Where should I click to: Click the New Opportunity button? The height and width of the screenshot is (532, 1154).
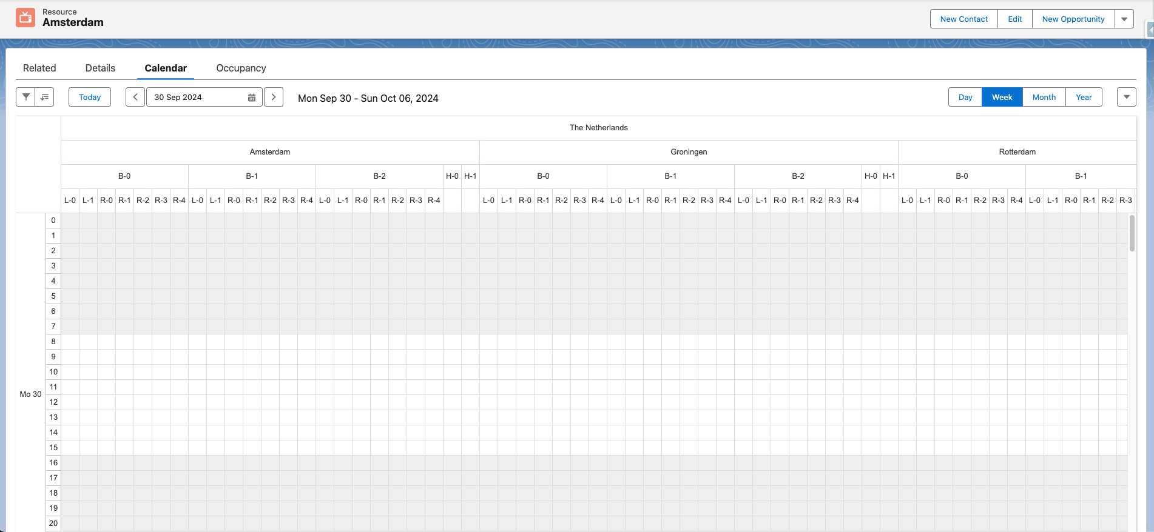point(1073,19)
